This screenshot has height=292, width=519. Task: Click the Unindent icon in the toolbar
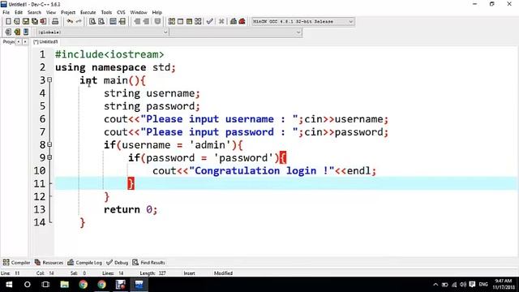[146, 22]
